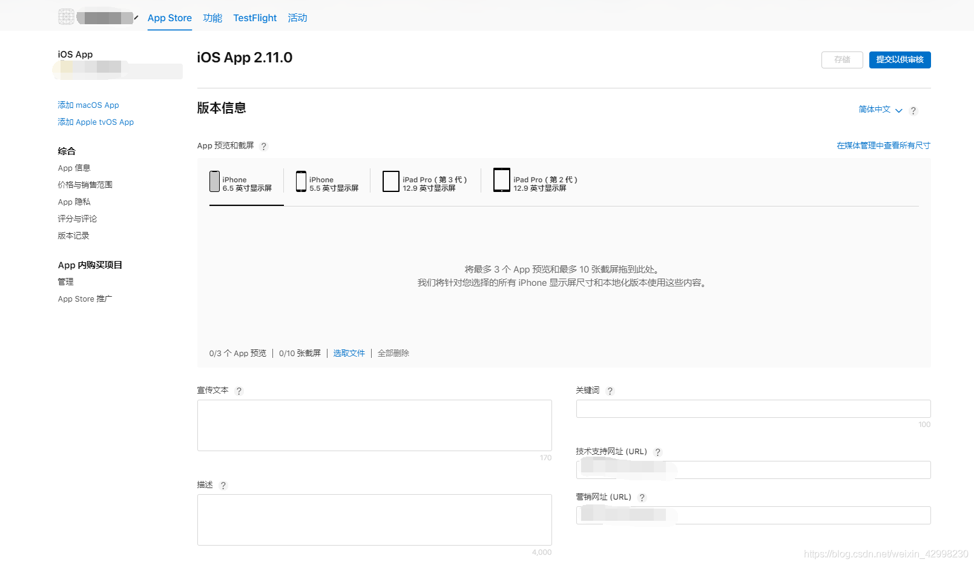Viewport: 974px width, 565px height.
Task: Open App 隐私 in sidebar
Action: (74, 202)
